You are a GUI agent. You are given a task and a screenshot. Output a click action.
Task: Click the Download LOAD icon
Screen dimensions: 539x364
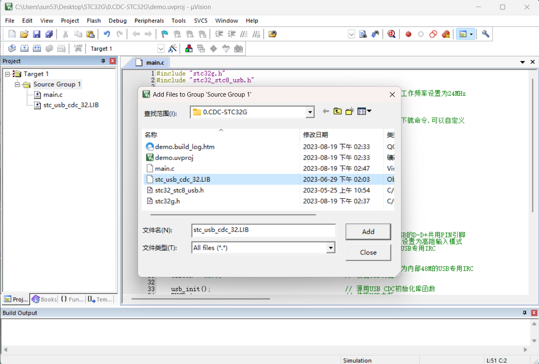coord(78,49)
